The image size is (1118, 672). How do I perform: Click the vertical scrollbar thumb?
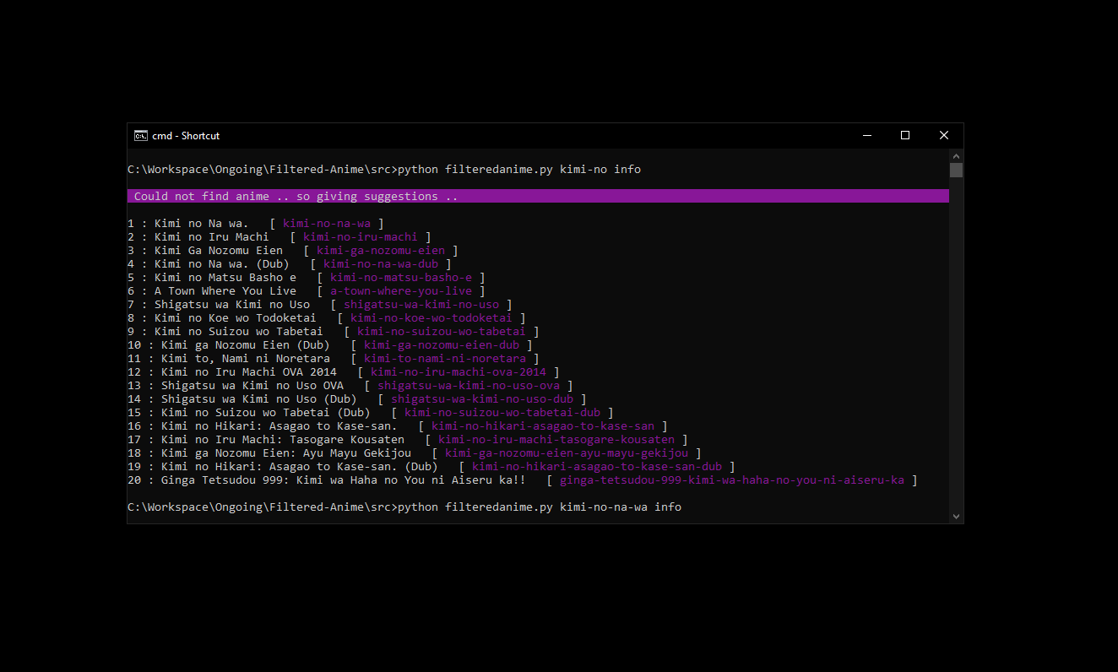(x=956, y=170)
